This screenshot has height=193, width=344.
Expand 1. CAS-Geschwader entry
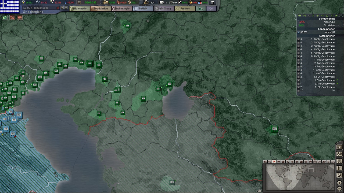(298, 70)
